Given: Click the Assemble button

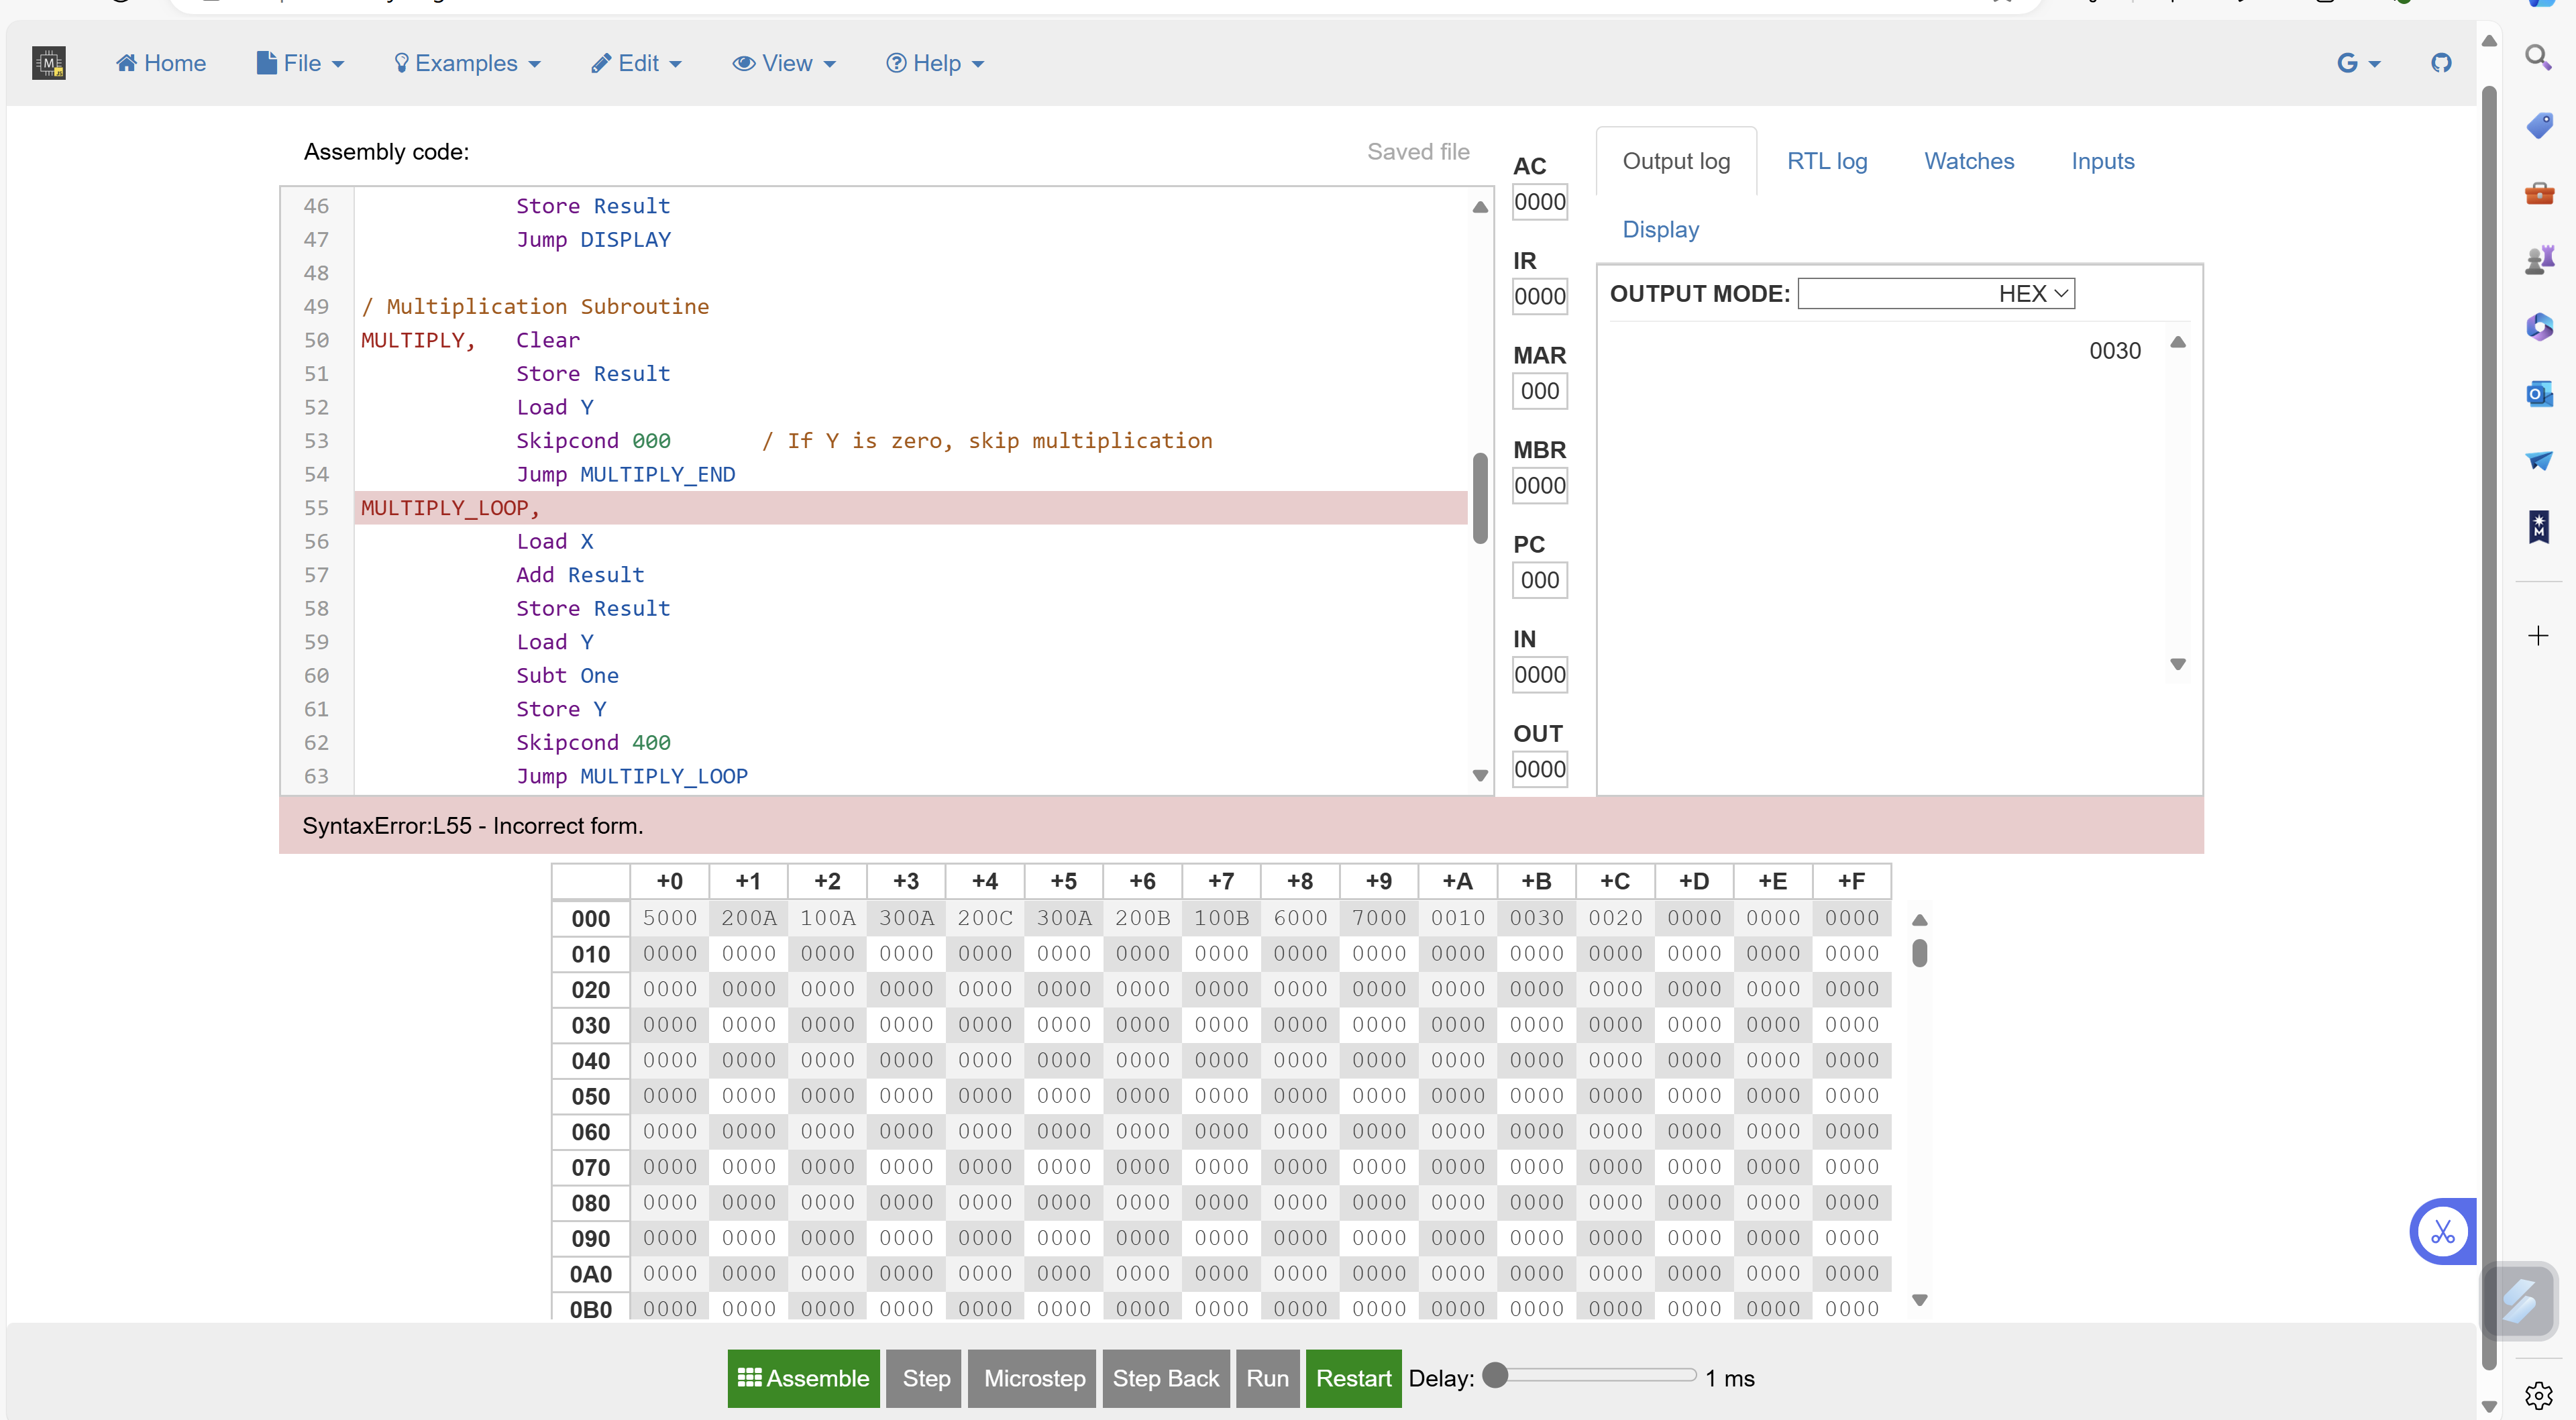Looking at the screenshot, I should [803, 1378].
